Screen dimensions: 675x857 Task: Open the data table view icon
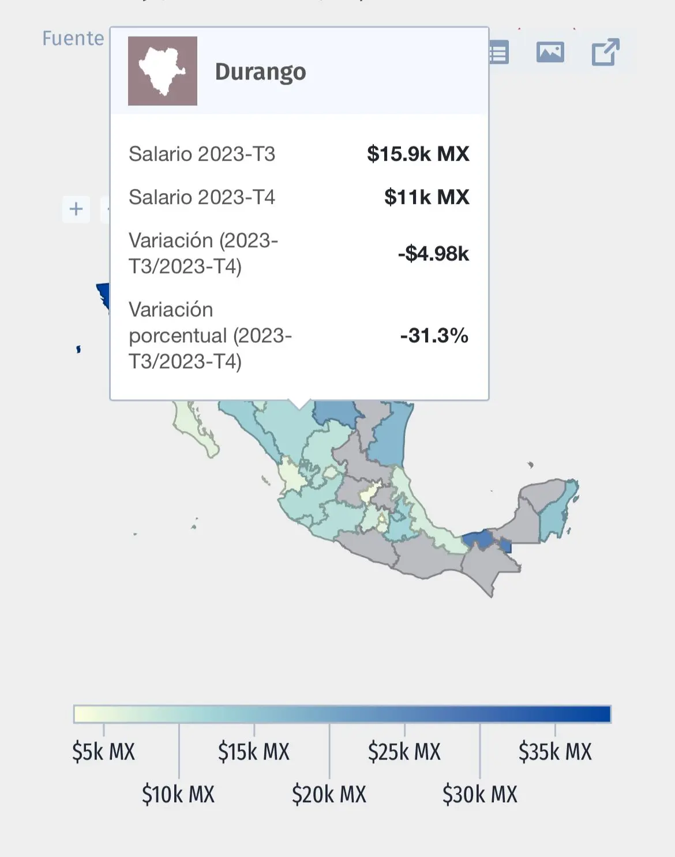click(x=500, y=53)
